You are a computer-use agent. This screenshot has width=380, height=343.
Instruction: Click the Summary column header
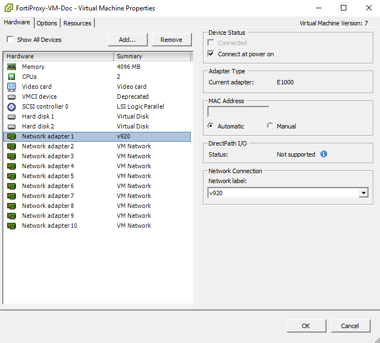(x=152, y=56)
